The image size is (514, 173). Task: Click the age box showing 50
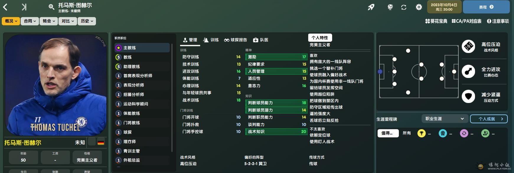23,157
